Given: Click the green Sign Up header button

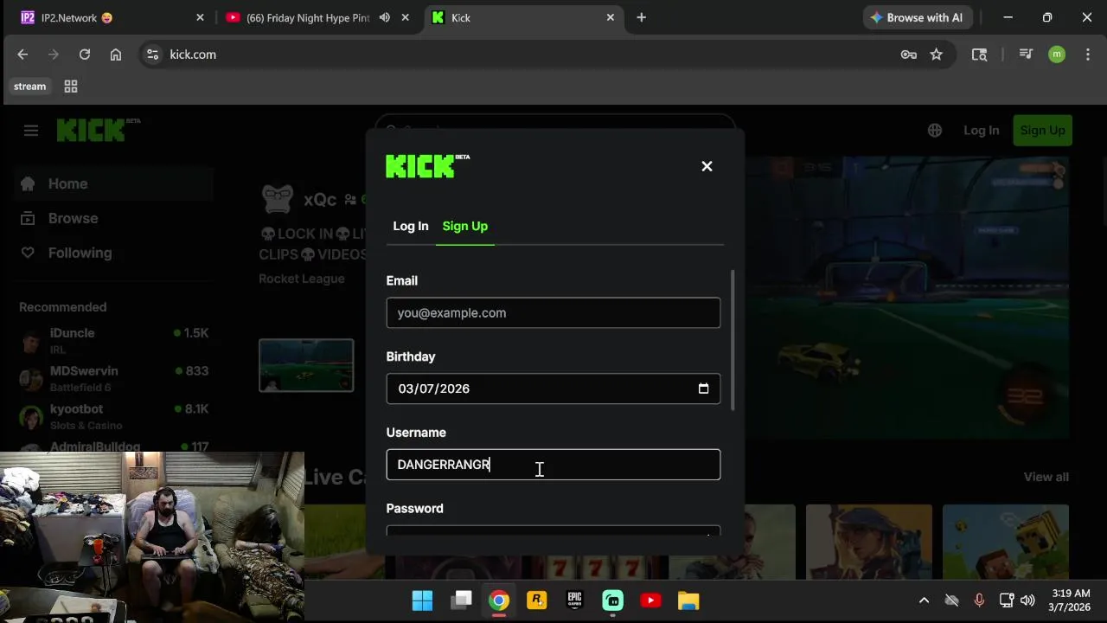Looking at the screenshot, I should point(1042,131).
